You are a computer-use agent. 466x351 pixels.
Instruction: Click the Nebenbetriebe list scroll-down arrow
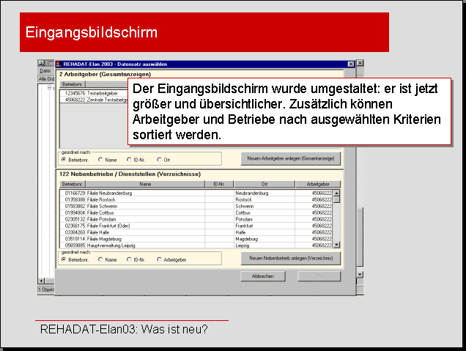tap(337, 245)
